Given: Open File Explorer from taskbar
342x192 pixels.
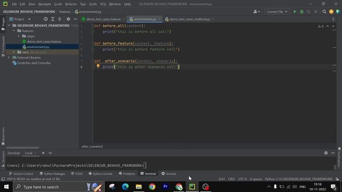Looking at the screenshot, I should tap(139, 187).
